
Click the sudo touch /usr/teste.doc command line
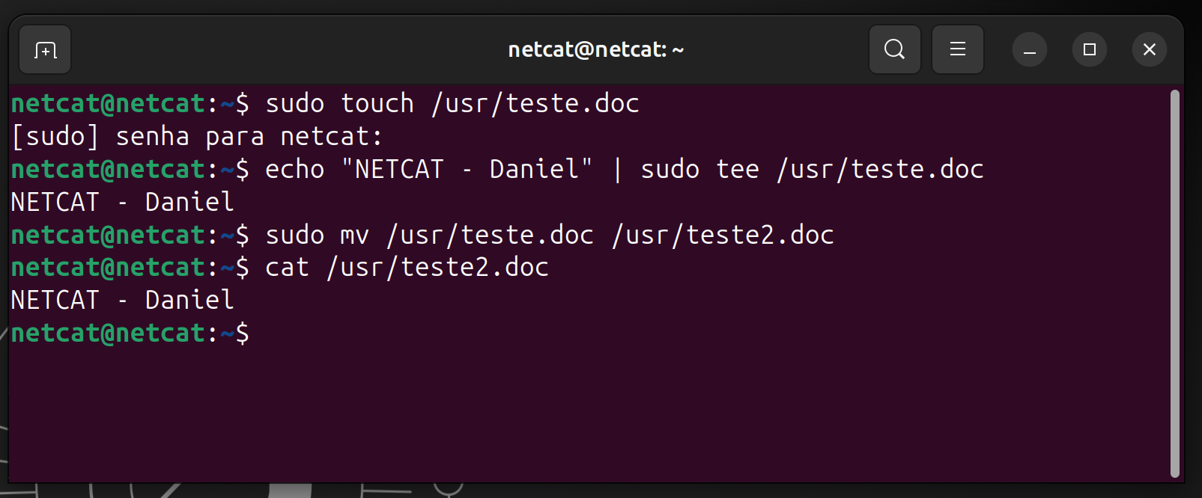[x=325, y=103]
